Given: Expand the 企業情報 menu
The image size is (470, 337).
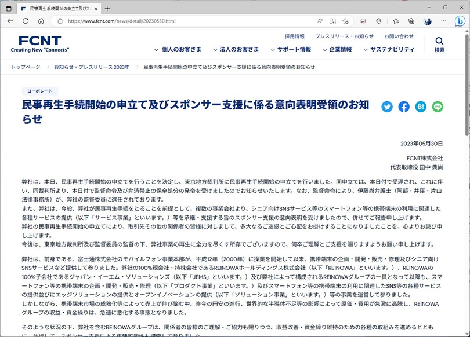Looking at the screenshot, I should (x=337, y=49).
